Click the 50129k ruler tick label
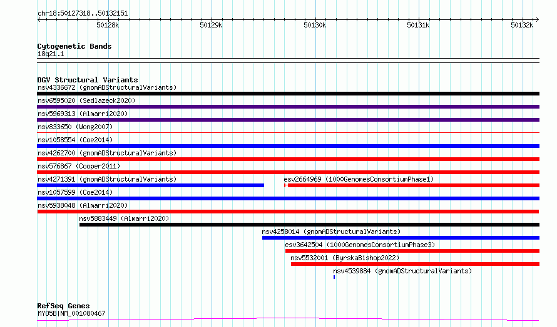The width and height of the screenshot is (557, 327). pyautogui.click(x=211, y=25)
